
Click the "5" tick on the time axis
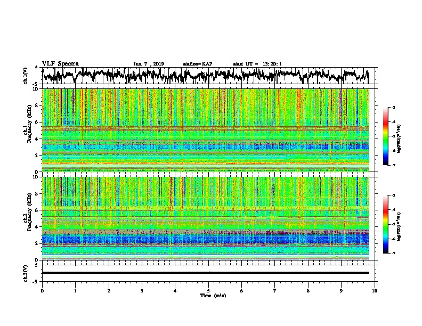click(x=208, y=291)
